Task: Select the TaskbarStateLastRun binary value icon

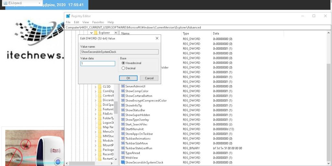Action: pos(123,148)
